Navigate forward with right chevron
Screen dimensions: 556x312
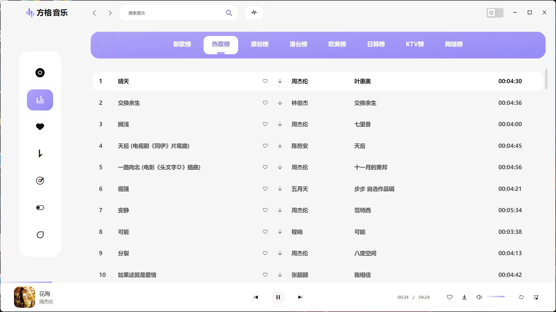[x=110, y=13]
